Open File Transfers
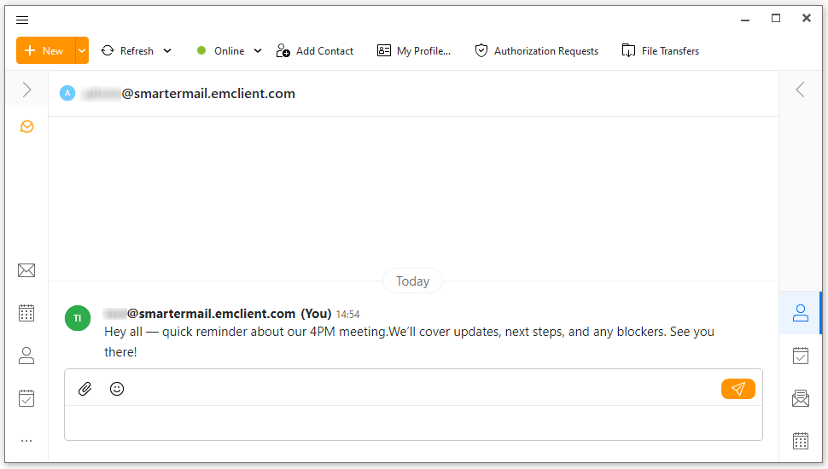This screenshot has height=469, width=828. 661,51
